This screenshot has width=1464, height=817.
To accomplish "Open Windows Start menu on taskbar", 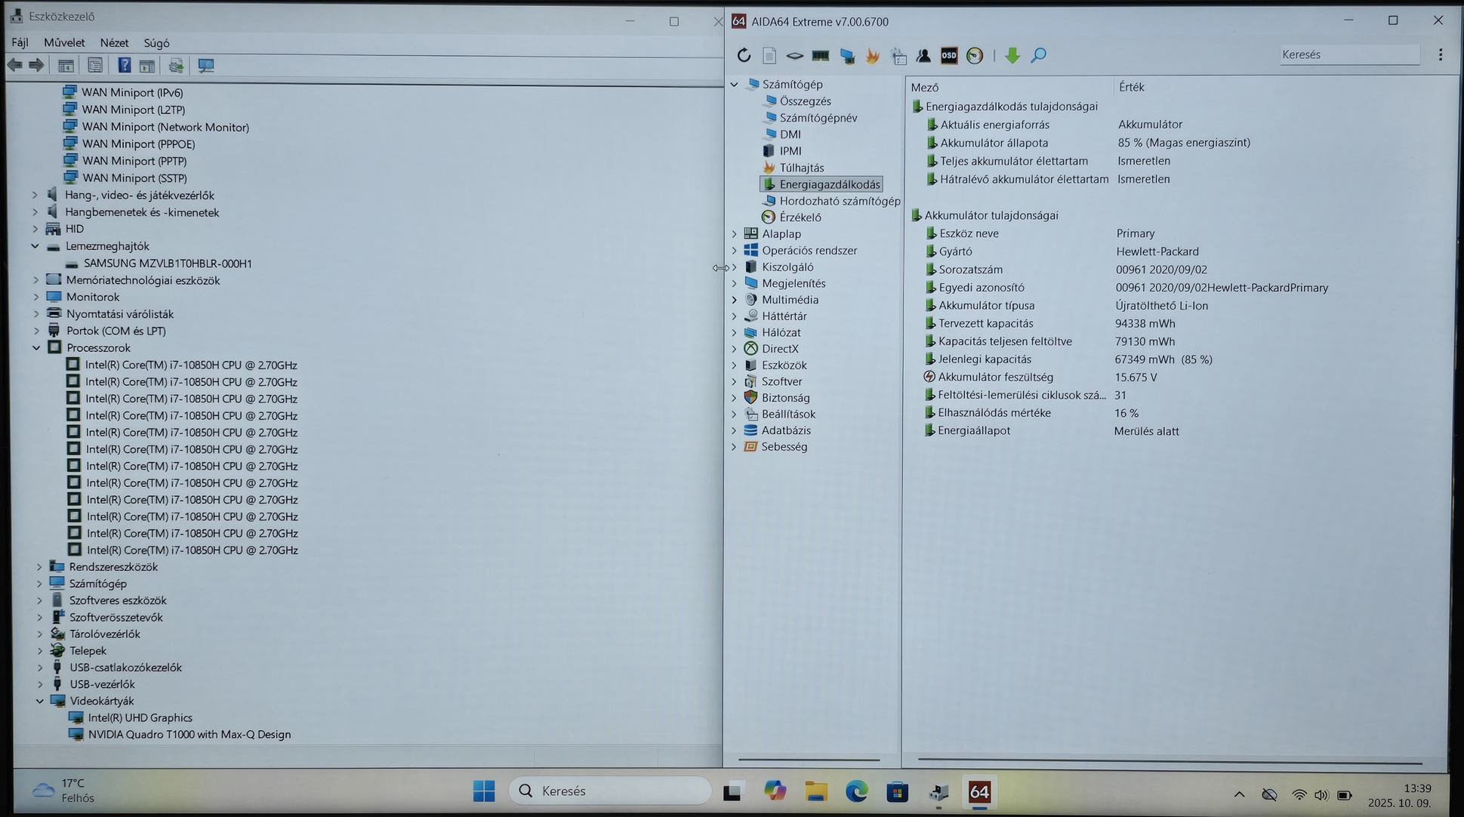I will coord(484,791).
